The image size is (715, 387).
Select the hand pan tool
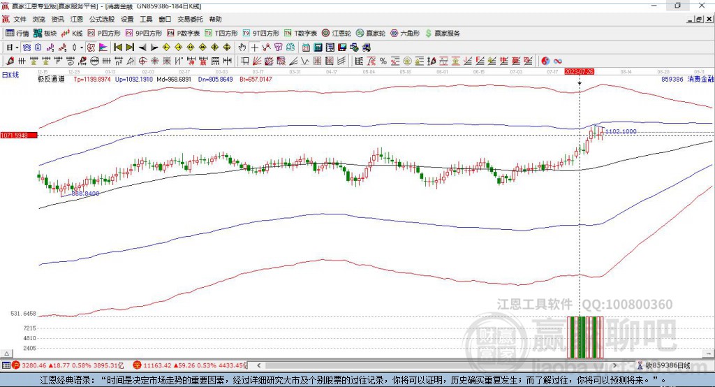point(242,48)
